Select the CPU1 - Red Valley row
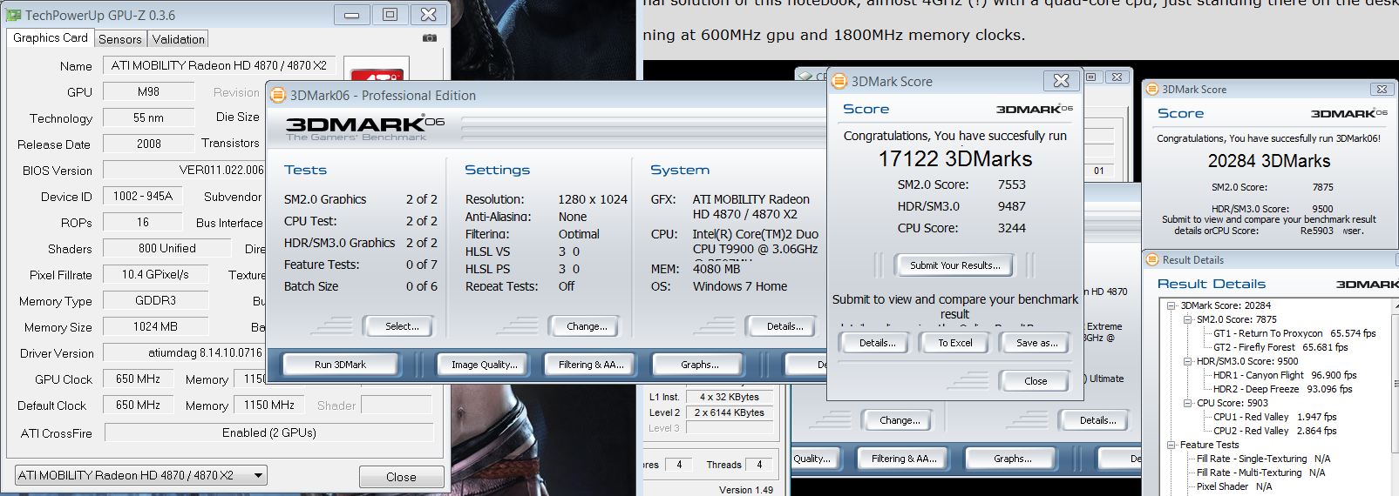The height and width of the screenshot is (496, 1399). point(1274,417)
